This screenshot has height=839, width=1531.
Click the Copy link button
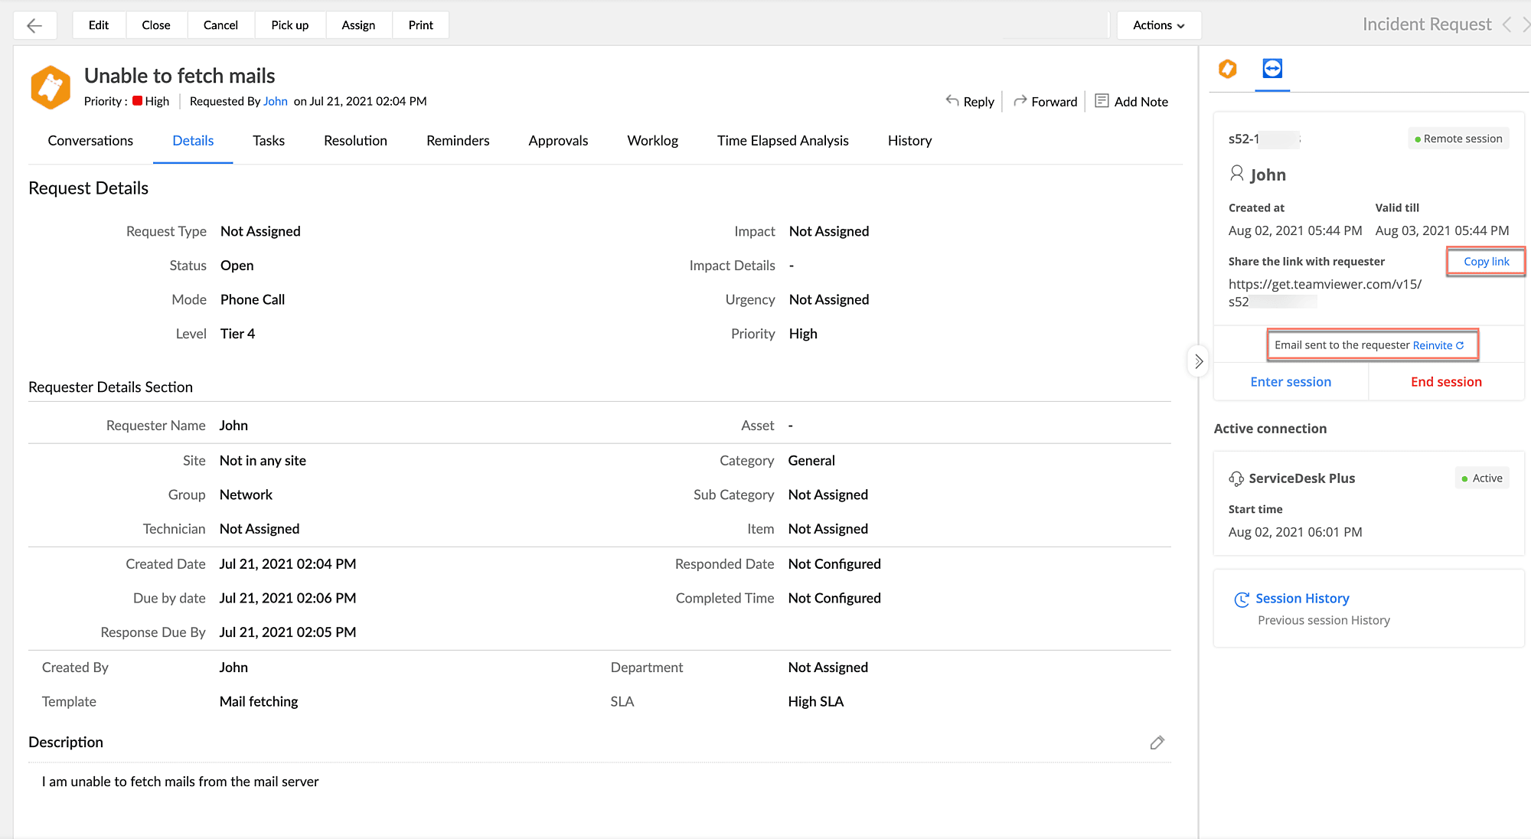[x=1486, y=262]
